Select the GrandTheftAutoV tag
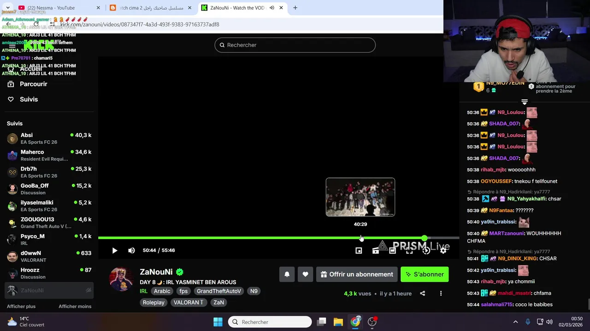Viewport: 590px width, 331px height. click(x=219, y=291)
